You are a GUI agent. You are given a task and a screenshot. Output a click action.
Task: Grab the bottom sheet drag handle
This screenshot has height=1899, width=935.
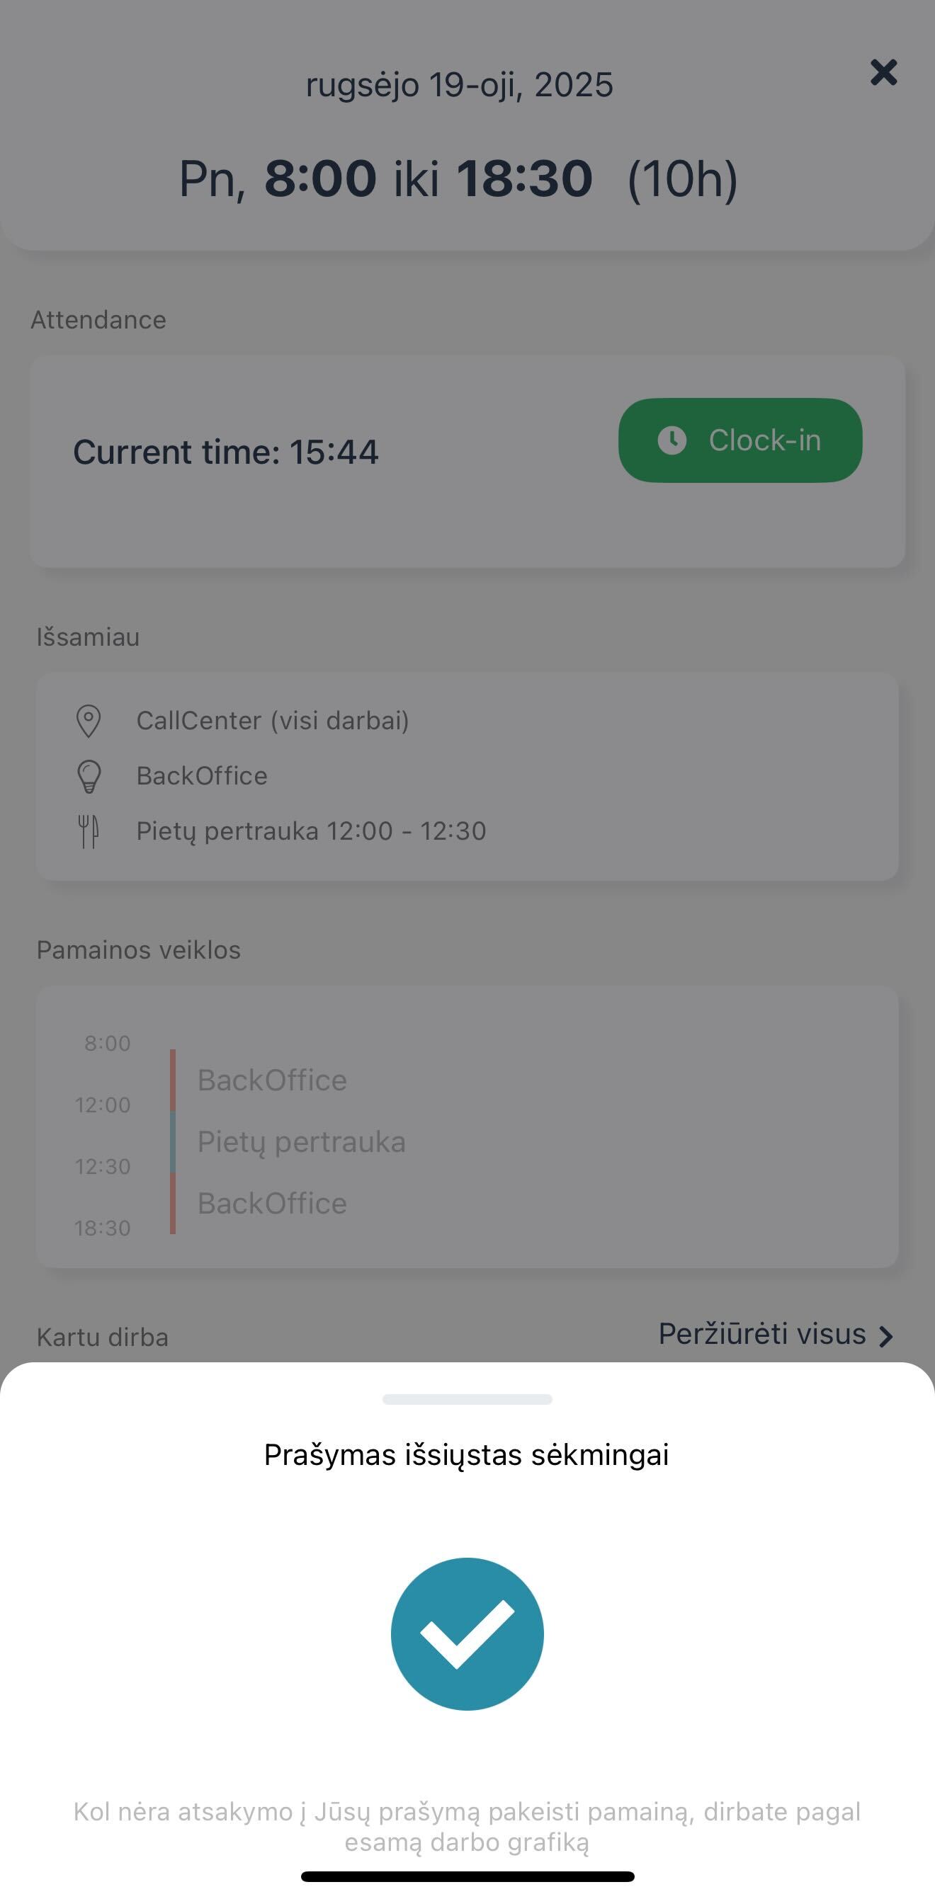(x=467, y=1399)
